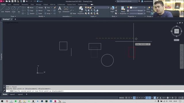This screenshot has height=103, width=184.
Task: Click the Stretch command
Action: tap(31, 13)
